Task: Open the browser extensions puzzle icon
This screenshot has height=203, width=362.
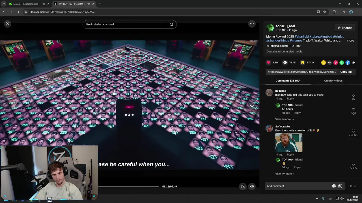Action: pos(334,12)
